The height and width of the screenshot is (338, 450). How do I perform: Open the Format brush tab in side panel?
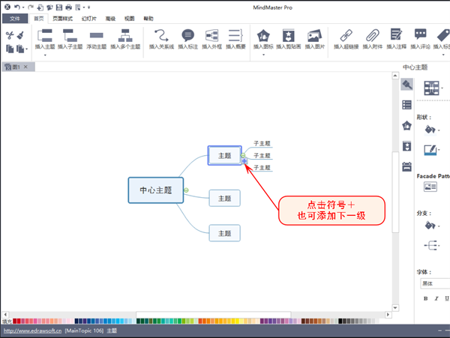click(x=407, y=84)
